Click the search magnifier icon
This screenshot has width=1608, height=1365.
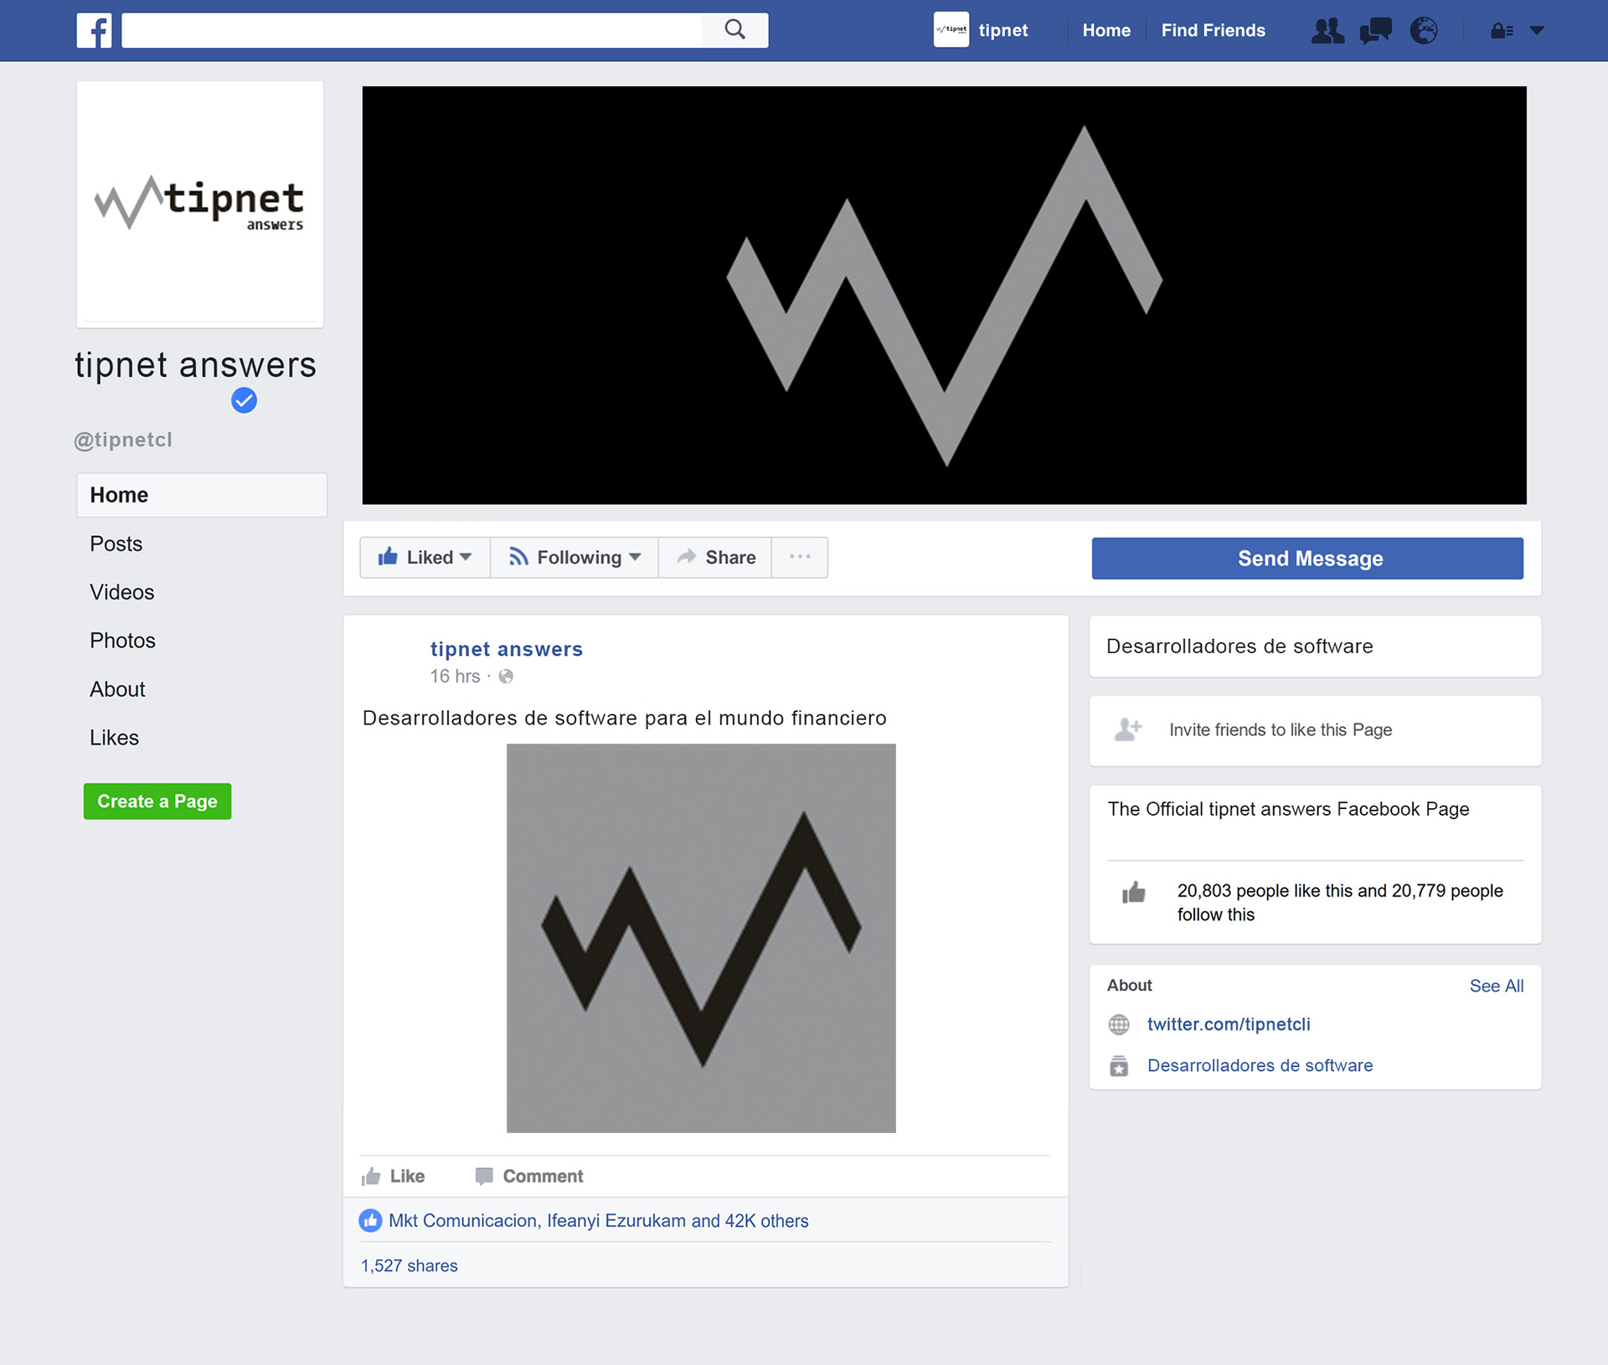734,30
